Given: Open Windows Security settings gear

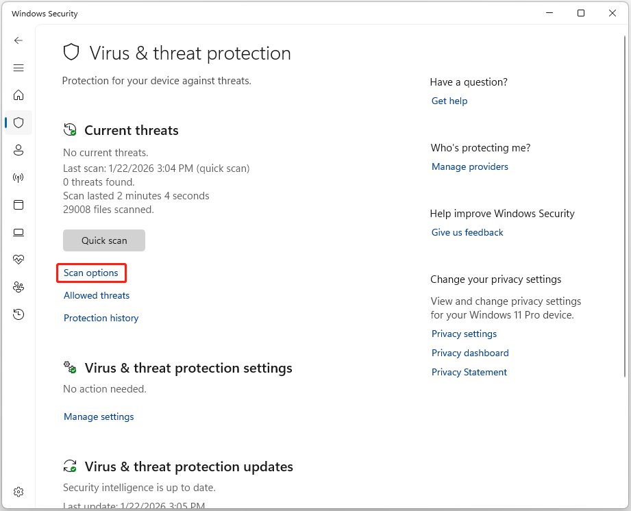Looking at the screenshot, I should (x=18, y=491).
